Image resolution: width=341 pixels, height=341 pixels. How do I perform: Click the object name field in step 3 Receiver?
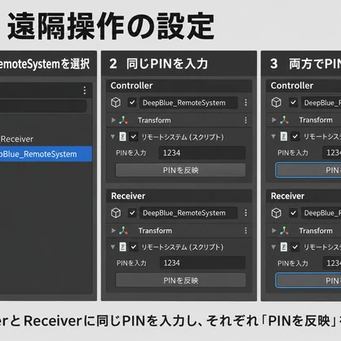coord(321,213)
